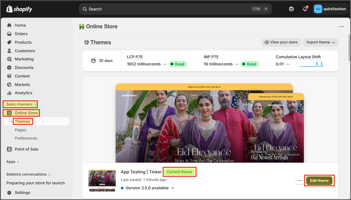
Task: Click the Discounts badge icon
Action: [9, 68]
